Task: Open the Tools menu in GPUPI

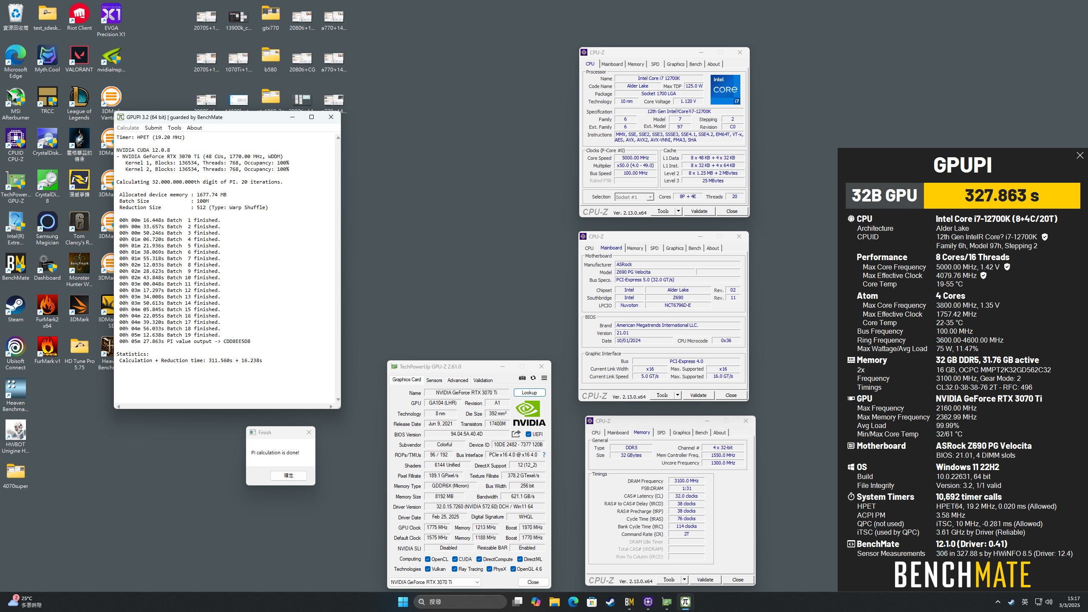Action: coord(174,127)
